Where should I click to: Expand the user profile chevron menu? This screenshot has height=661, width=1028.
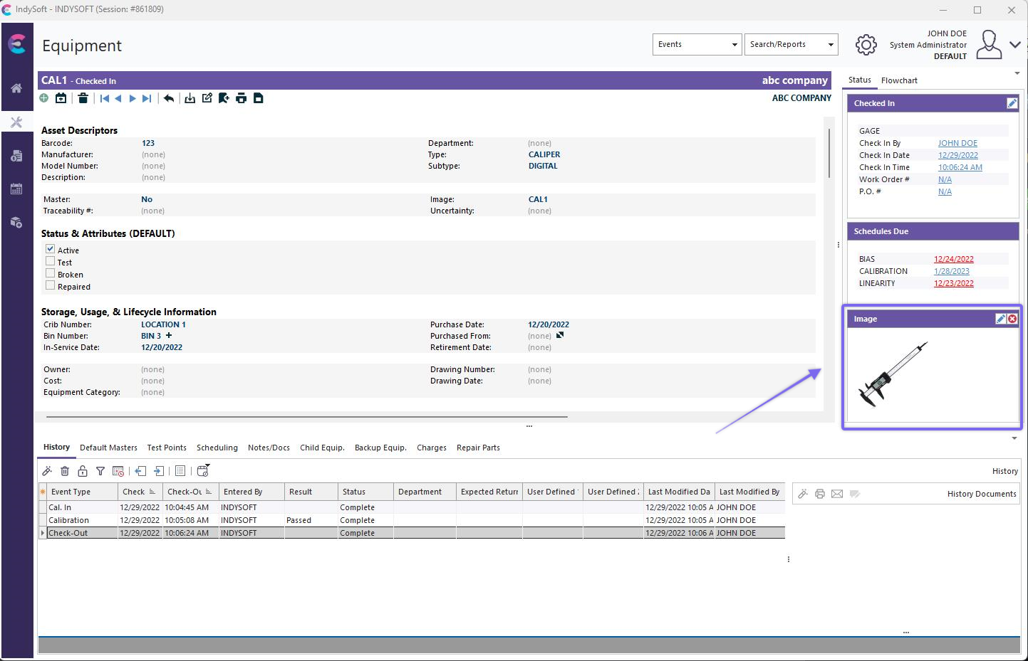[x=1015, y=44]
